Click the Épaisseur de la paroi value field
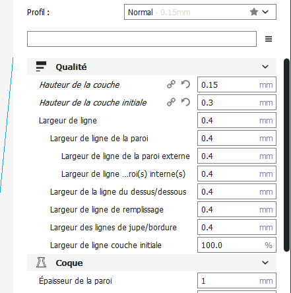Viewport: 291px width, 293px height. pyautogui.click(x=237, y=280)
